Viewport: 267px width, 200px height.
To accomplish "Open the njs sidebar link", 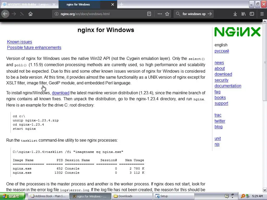I will [217, 144].
